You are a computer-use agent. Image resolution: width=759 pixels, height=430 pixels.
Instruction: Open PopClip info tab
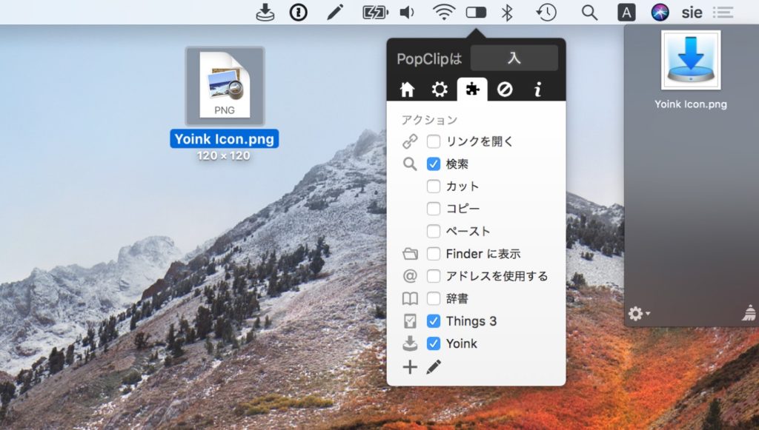pos(537,90)
